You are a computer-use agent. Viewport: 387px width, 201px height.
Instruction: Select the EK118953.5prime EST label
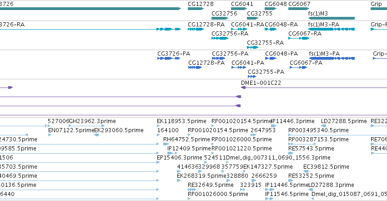click(181, 121)
